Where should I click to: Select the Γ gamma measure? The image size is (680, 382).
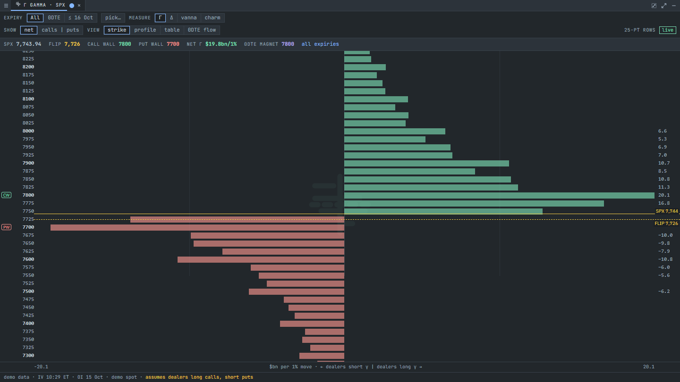(x=160, y=18)
